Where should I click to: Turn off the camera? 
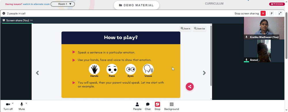[8, 106]
